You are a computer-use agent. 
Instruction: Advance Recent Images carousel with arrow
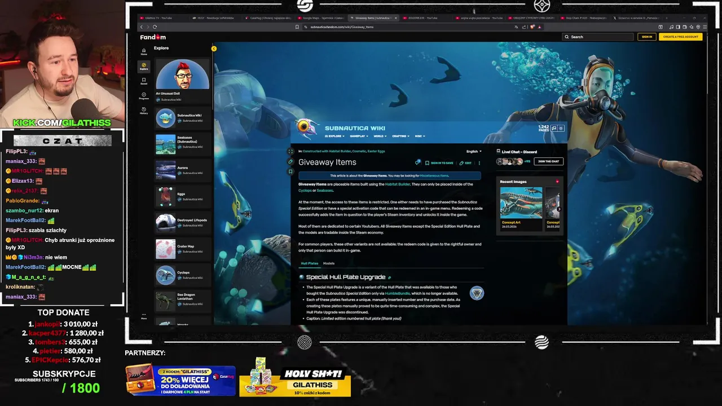click(x=559, y=209)
